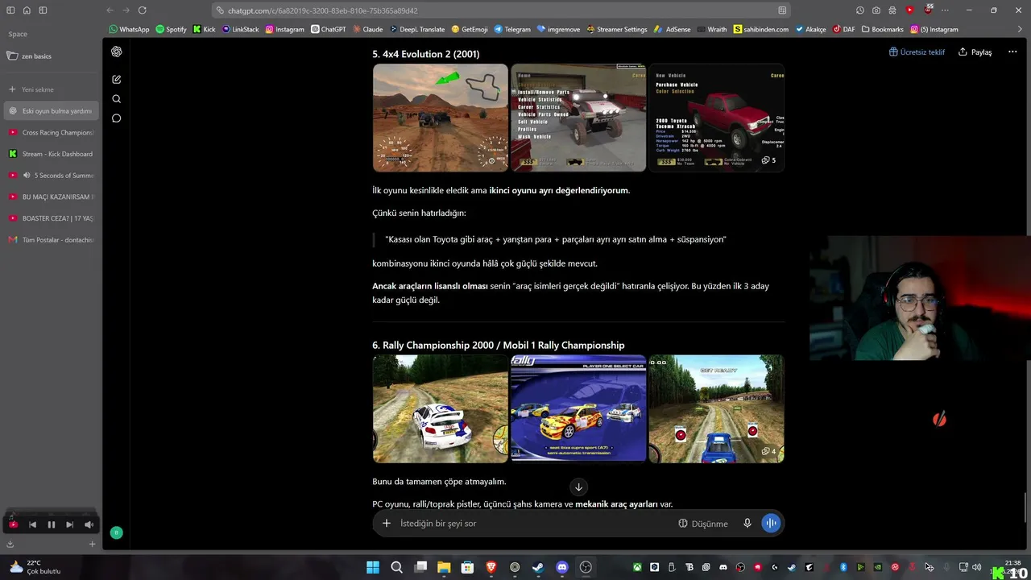
Task: Open the rally car select screenshot thumbnail
Action: click(x=578, y=409)
